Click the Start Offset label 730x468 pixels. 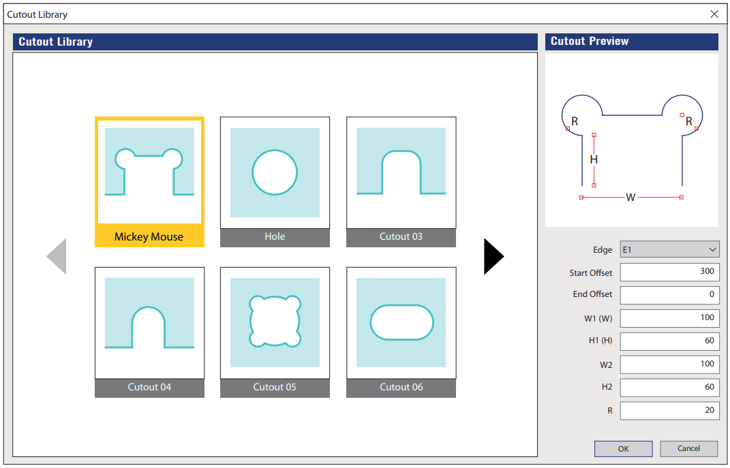click(591, 273)
